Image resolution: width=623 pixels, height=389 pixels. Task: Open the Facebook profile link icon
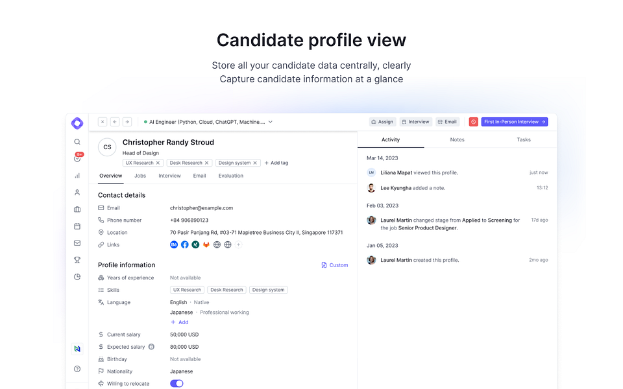[x=185, y=244]
